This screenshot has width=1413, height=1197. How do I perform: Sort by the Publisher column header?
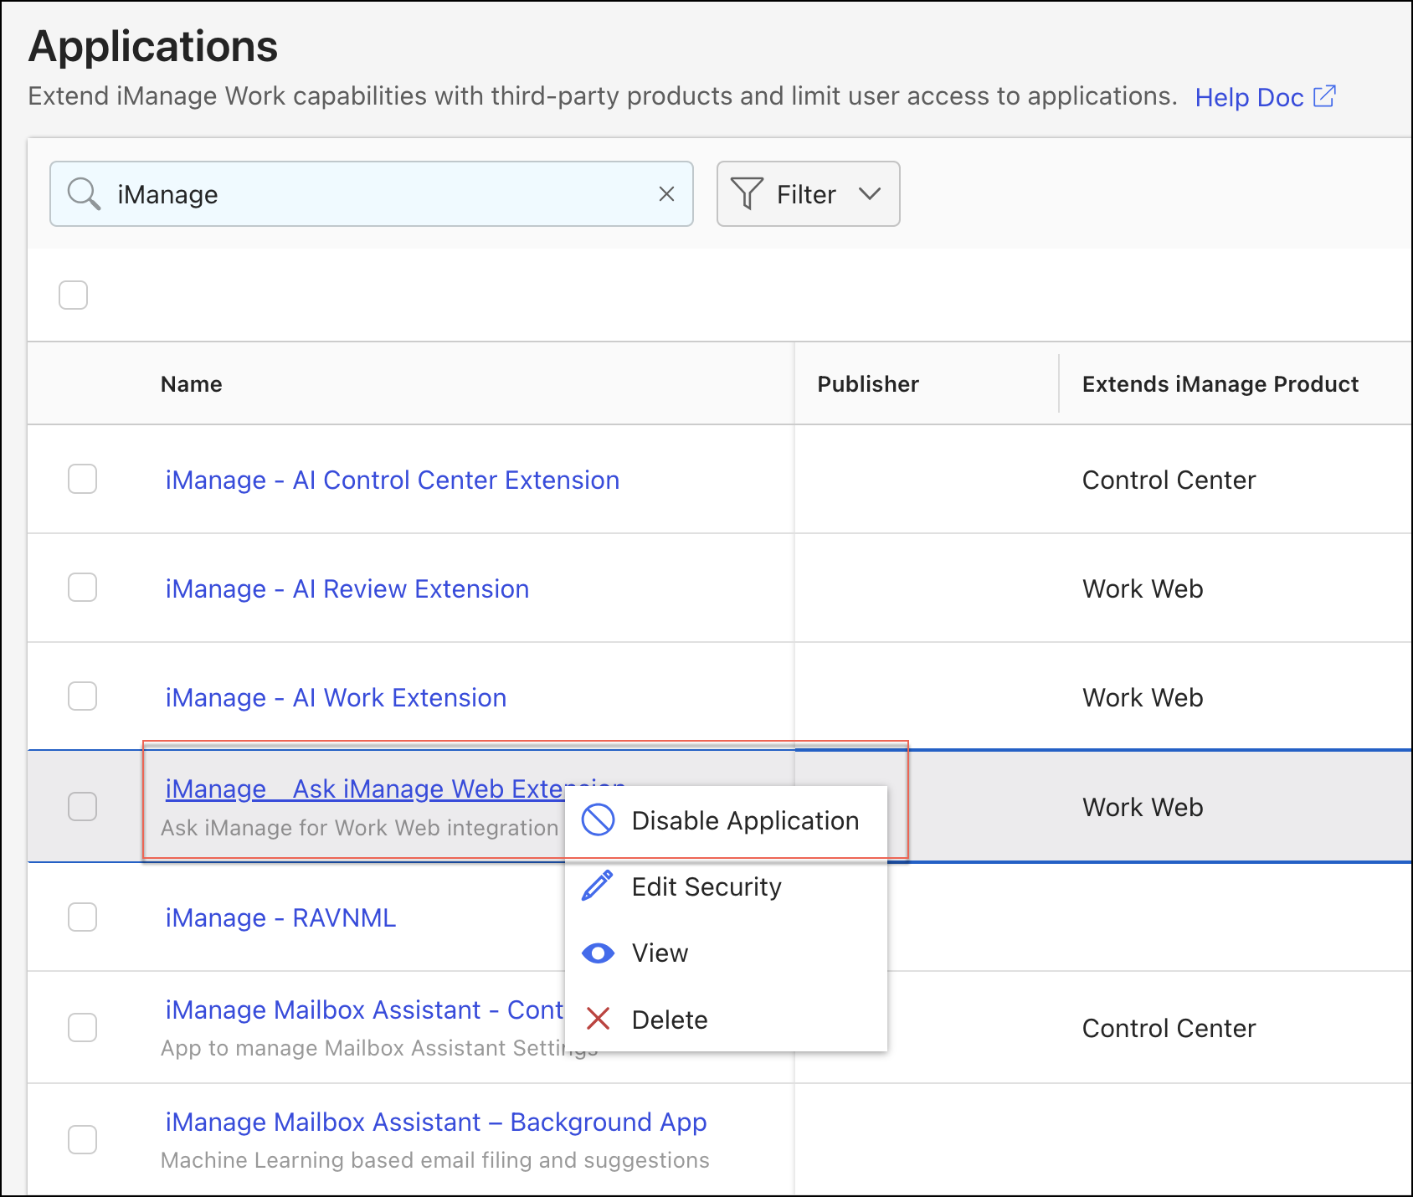pos(867,384)
